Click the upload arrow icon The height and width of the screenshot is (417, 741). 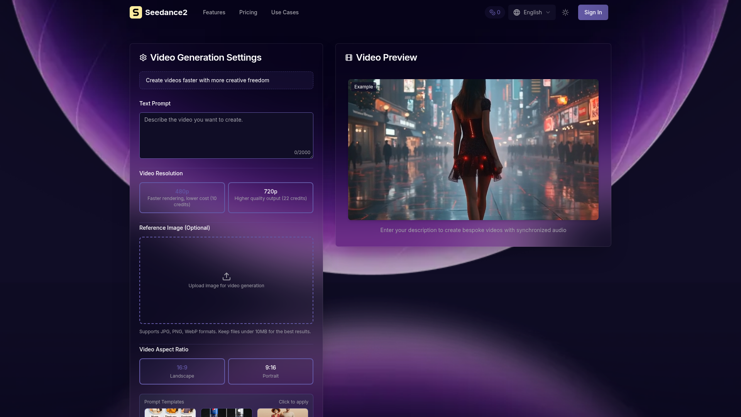pyautogui.click(x=227, y=276)
